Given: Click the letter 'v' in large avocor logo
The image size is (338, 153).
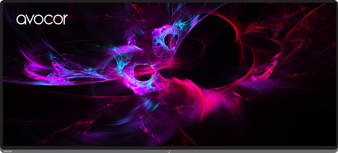Looking at the screenshot, I should pyautogui.click(x=30, y=19).
